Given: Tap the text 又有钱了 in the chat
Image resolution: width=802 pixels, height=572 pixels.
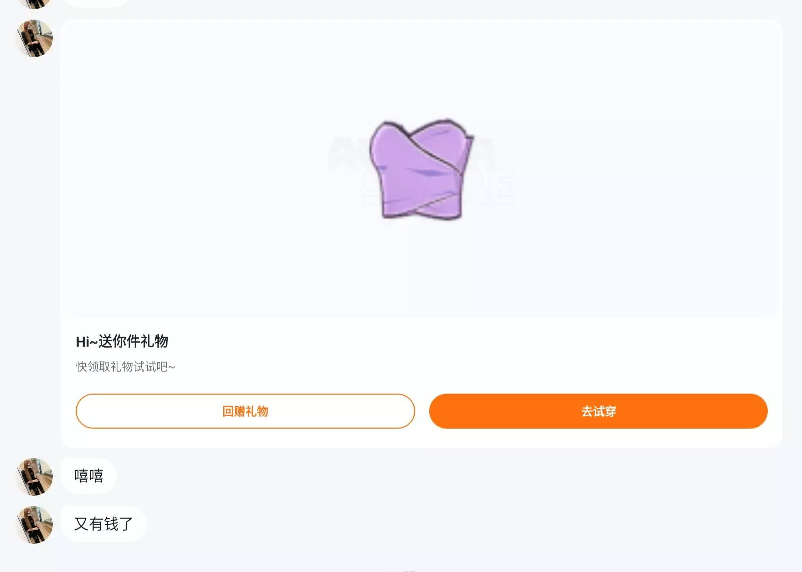Looking at the screenshot, I should pyautogui.click(x=103, y=524).
